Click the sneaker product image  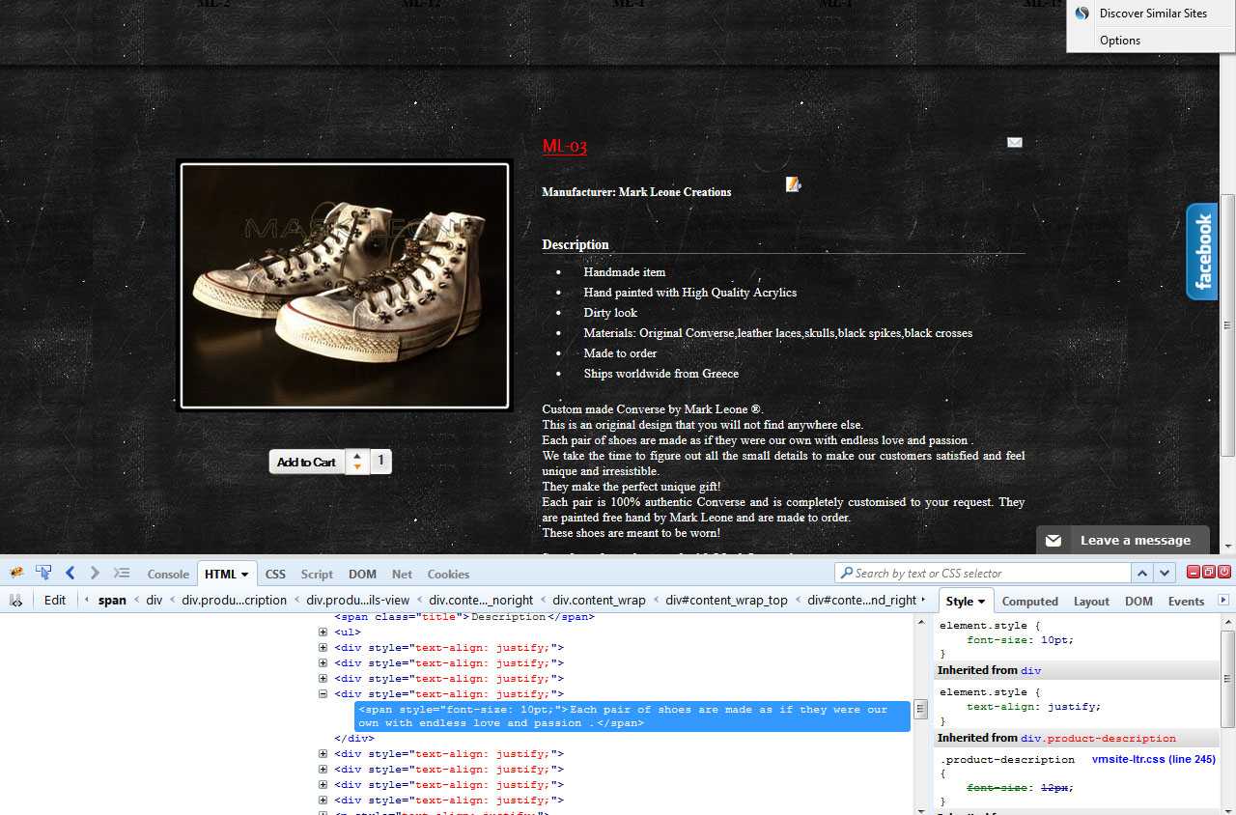(x=344, y=286)
